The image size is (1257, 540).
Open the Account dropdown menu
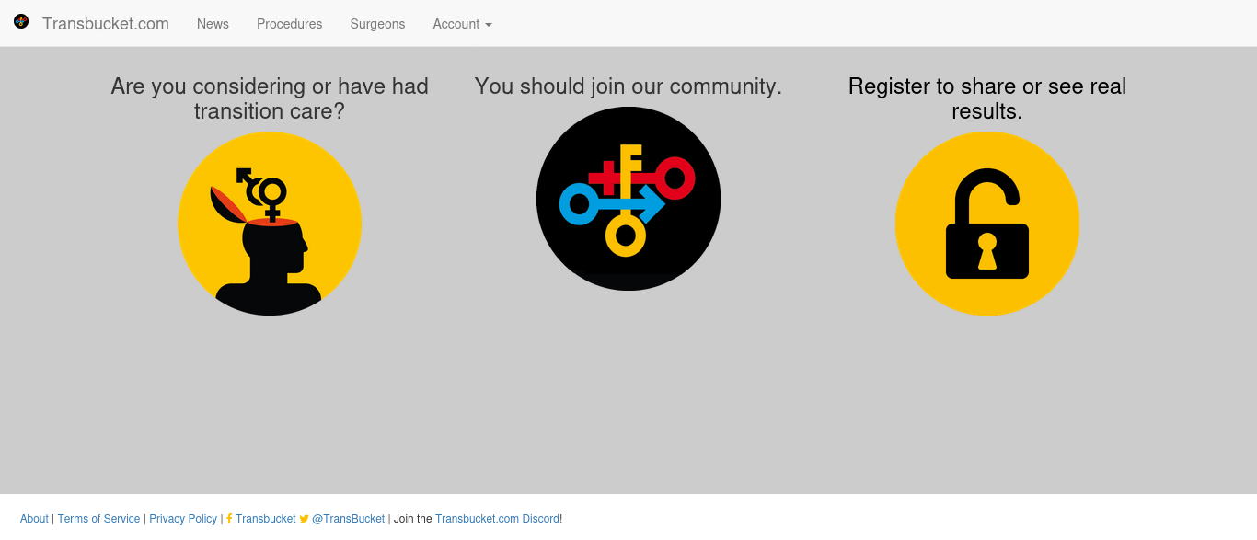463,24
